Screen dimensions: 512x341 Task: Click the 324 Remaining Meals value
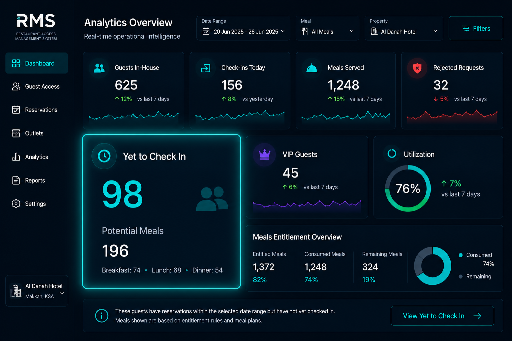pos(370,267)
